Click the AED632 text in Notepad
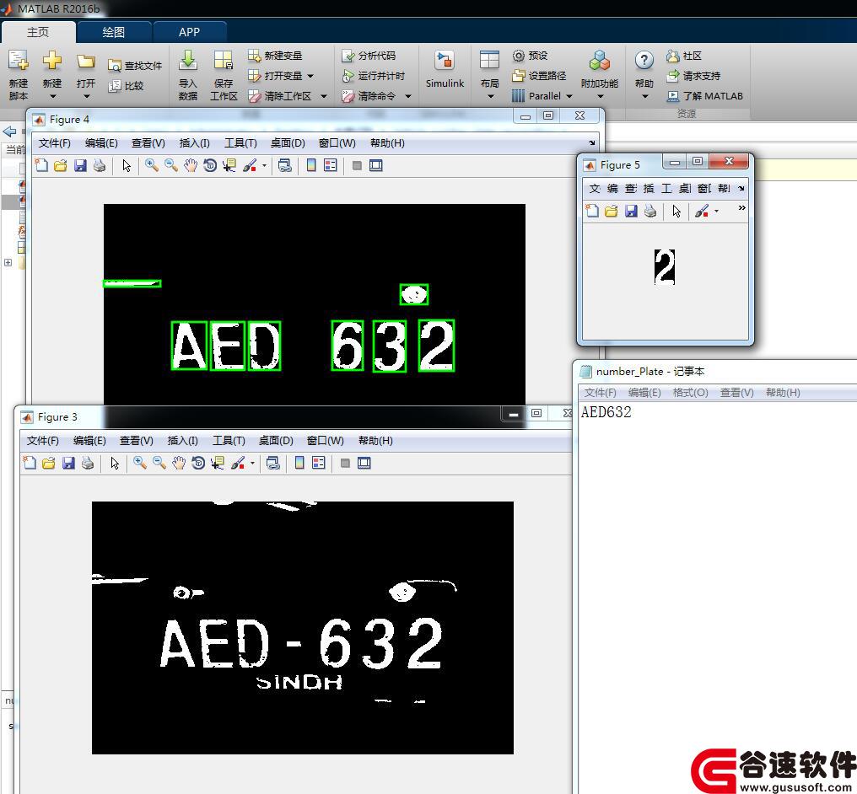This screenshot has height=794, width=857. 606,411
